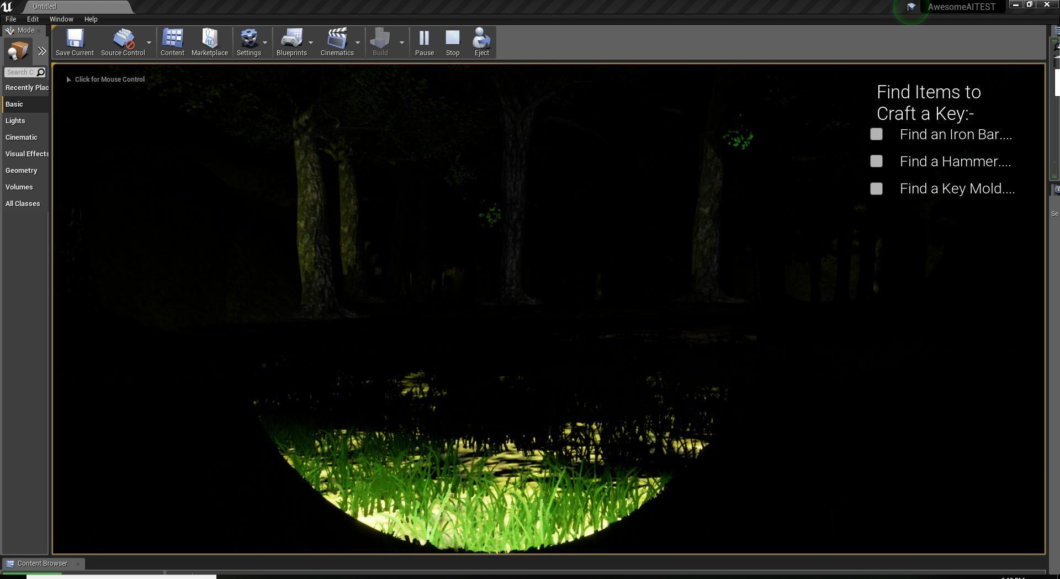1060x579 pixels.
Task: Select the Place mode cube icon
Action: 18,51
